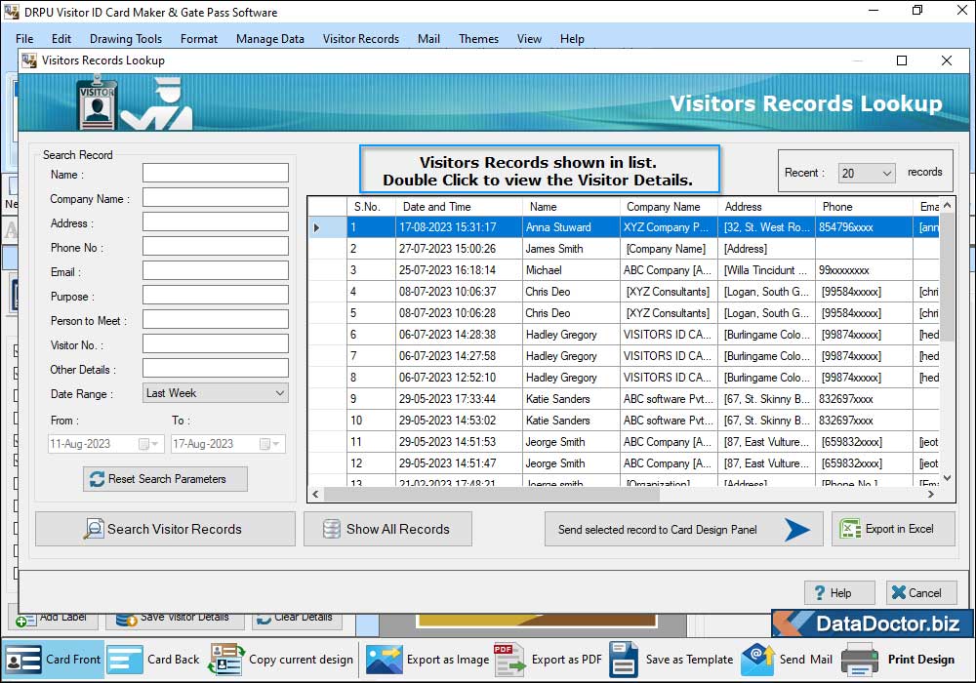Screen dimensions: 976x683
Task: Click Search Visitor Records button
Action: click(165, 530)
